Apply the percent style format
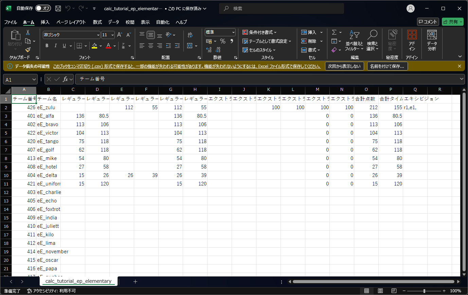This screenshot has height=295, width=468. click(223, 41)
